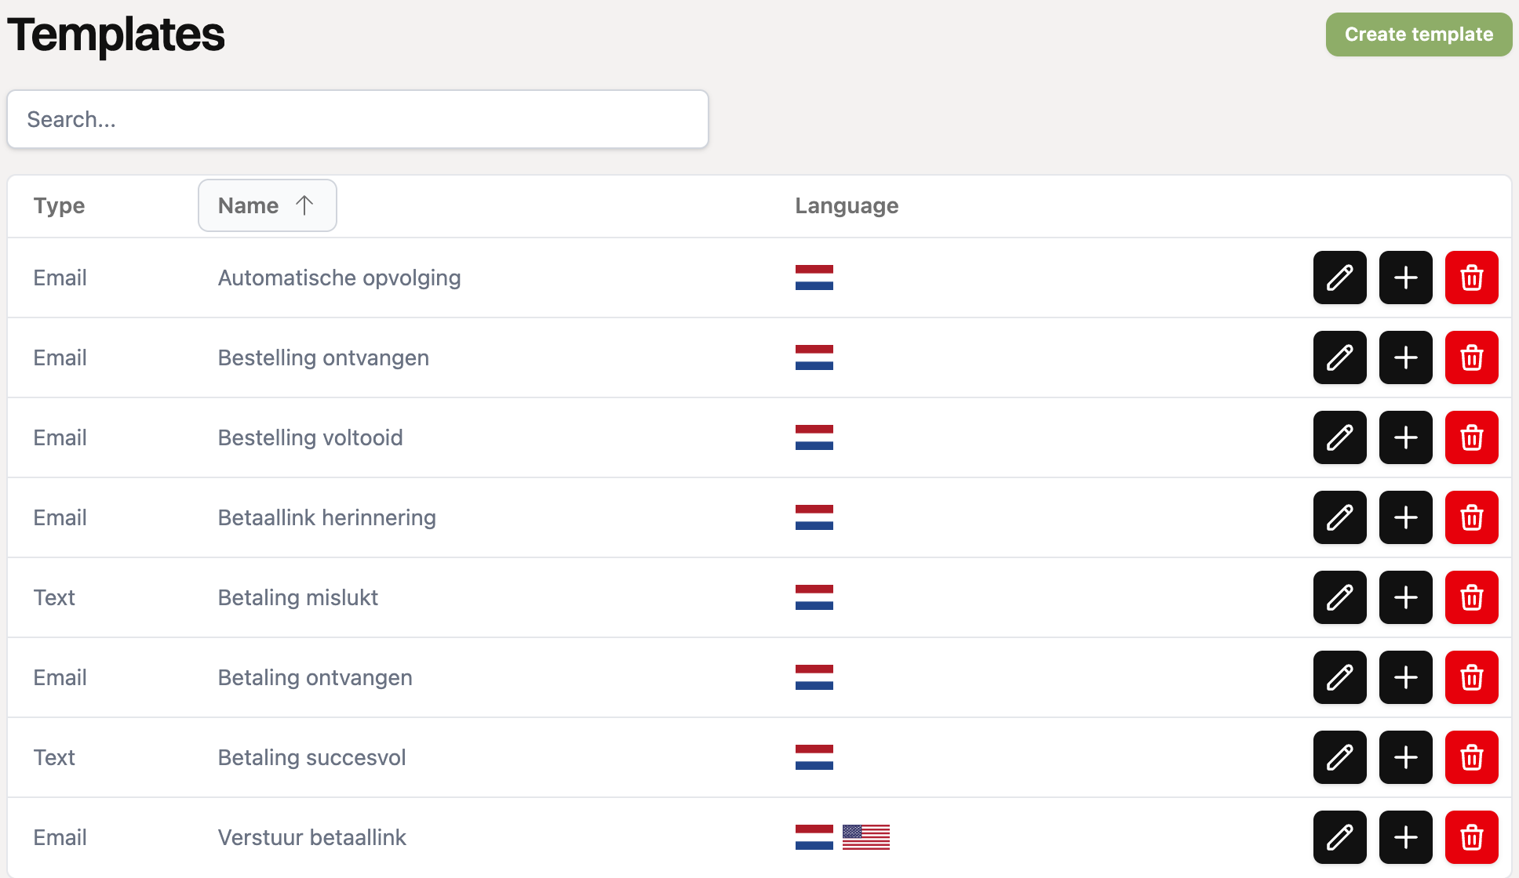
Task: Edit the Automatische opvolging template
Action: pos(1340,278)
